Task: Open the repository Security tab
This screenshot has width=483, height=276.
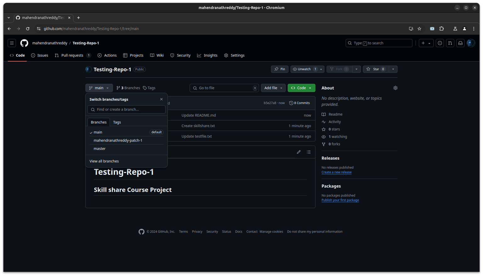Action: point(180,55)
